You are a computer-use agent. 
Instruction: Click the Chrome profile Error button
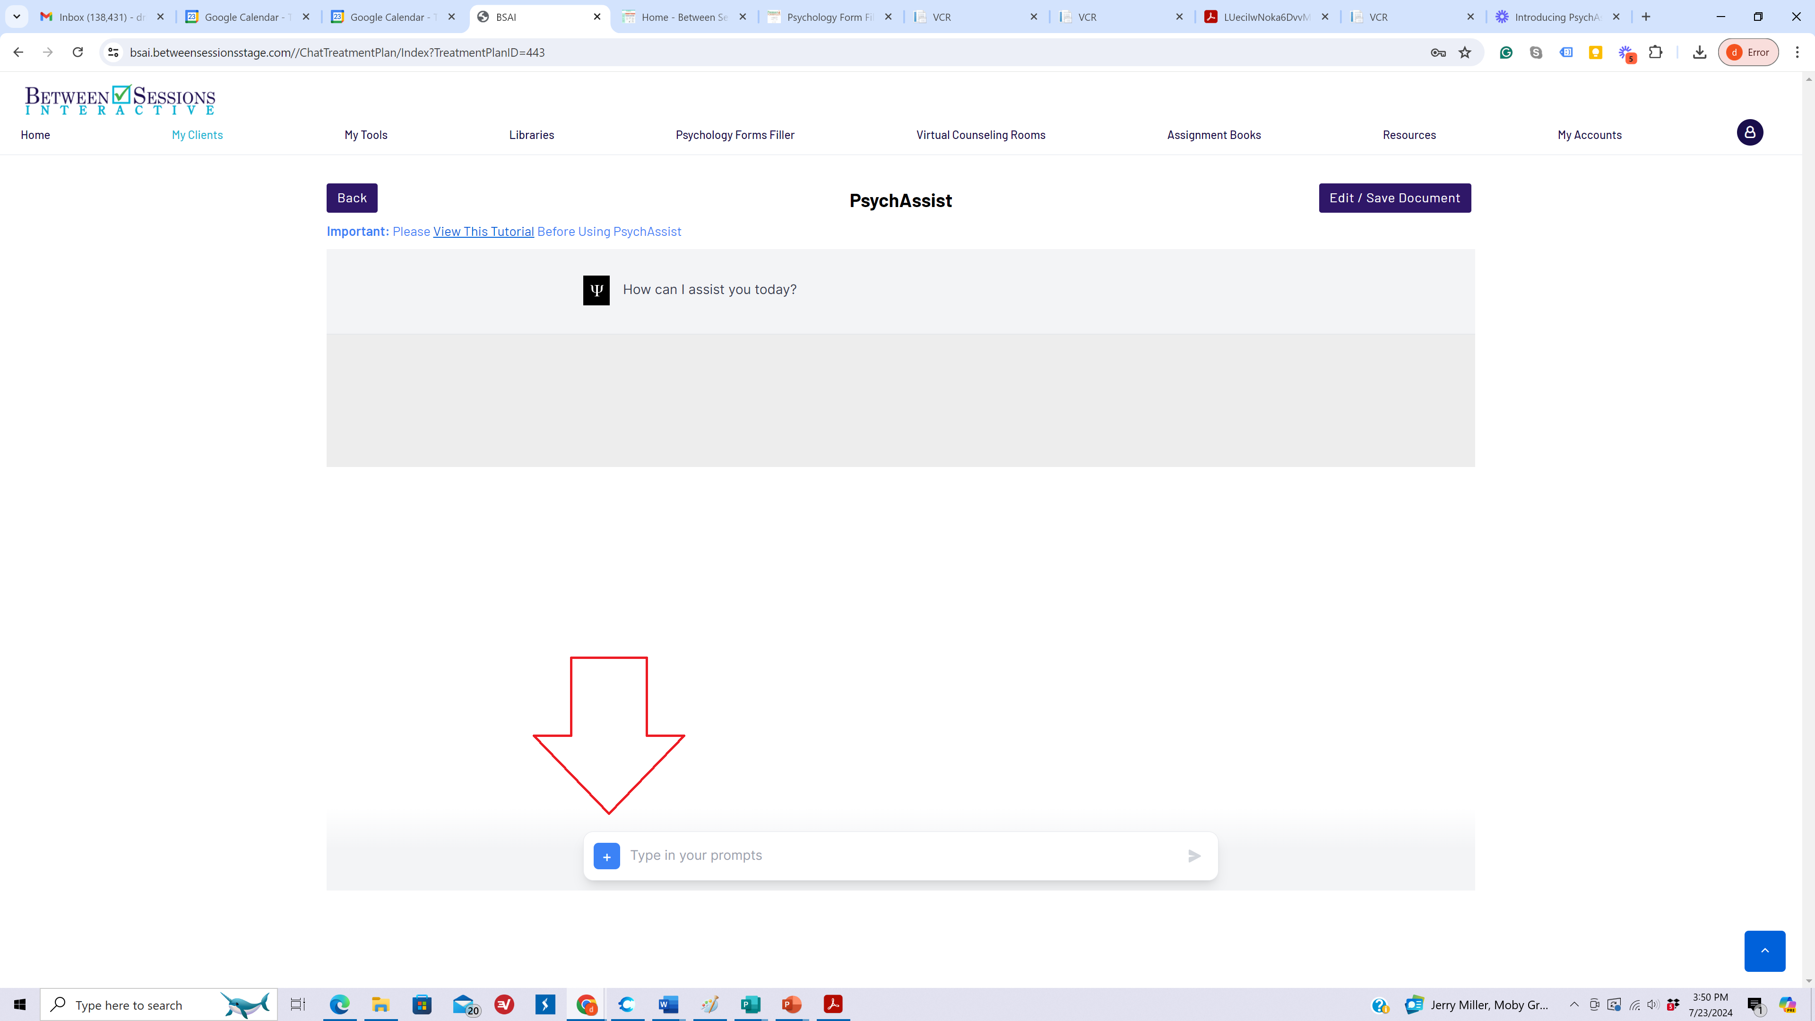click(1749, 52)
